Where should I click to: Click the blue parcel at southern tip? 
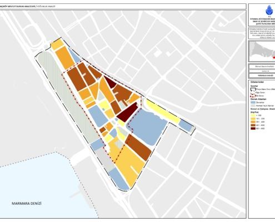pos(119,179)
